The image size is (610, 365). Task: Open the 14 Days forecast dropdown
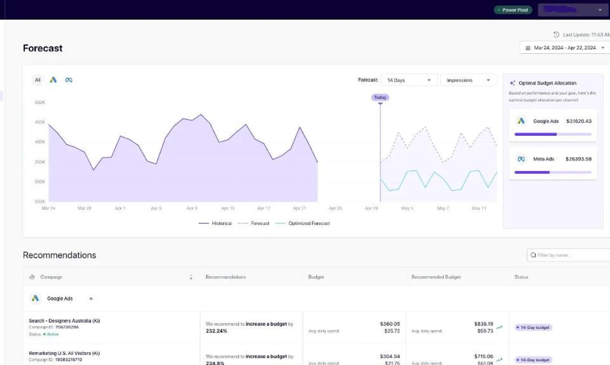[410, 80]
